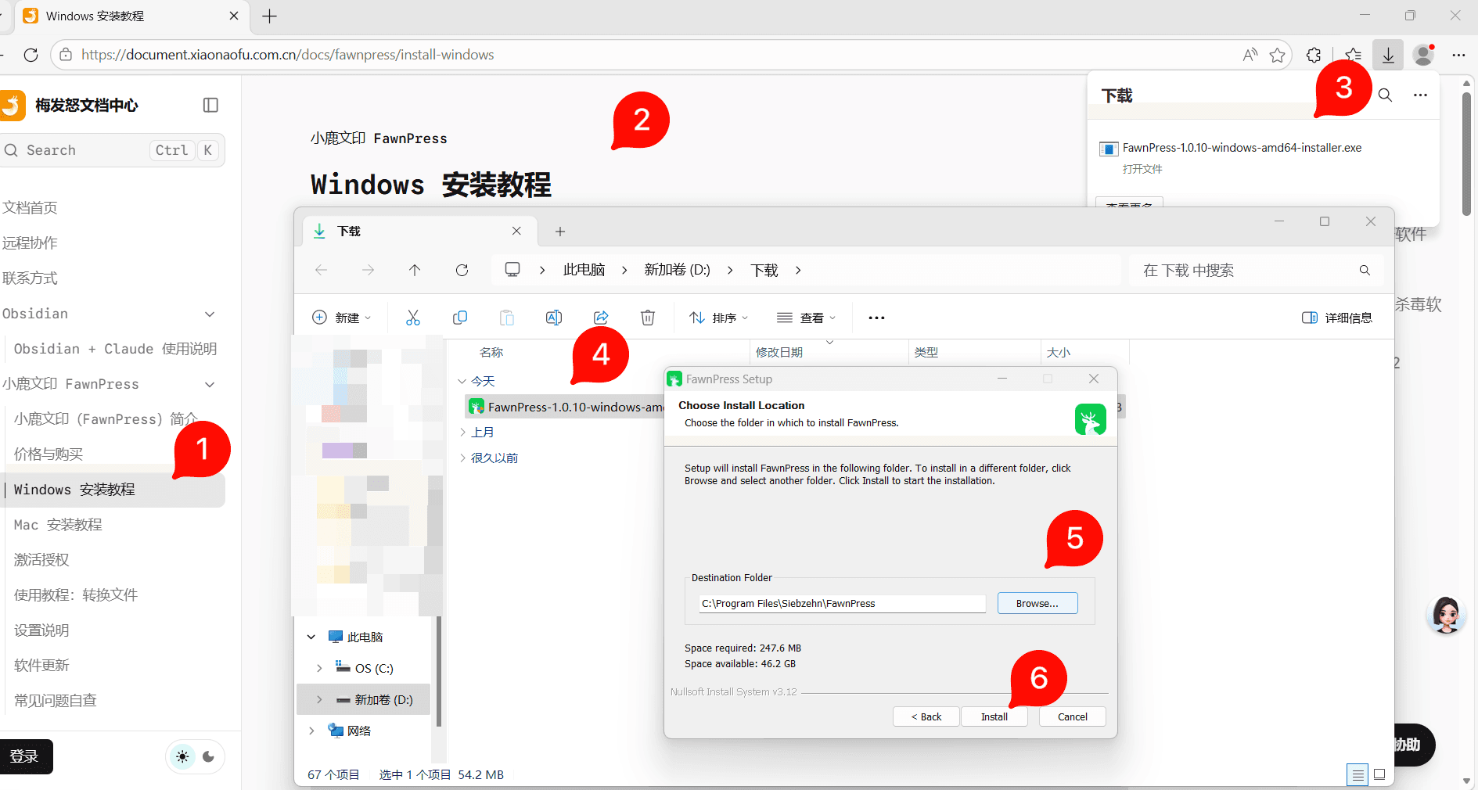Image resolution: width=1478 pixels, height=790 pixels.
Task: Open a new browser tab
Action: coord(269,16)
